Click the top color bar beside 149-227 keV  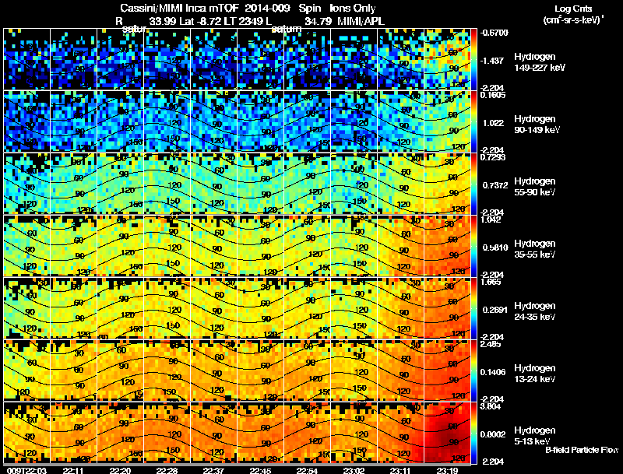[473, 59]
